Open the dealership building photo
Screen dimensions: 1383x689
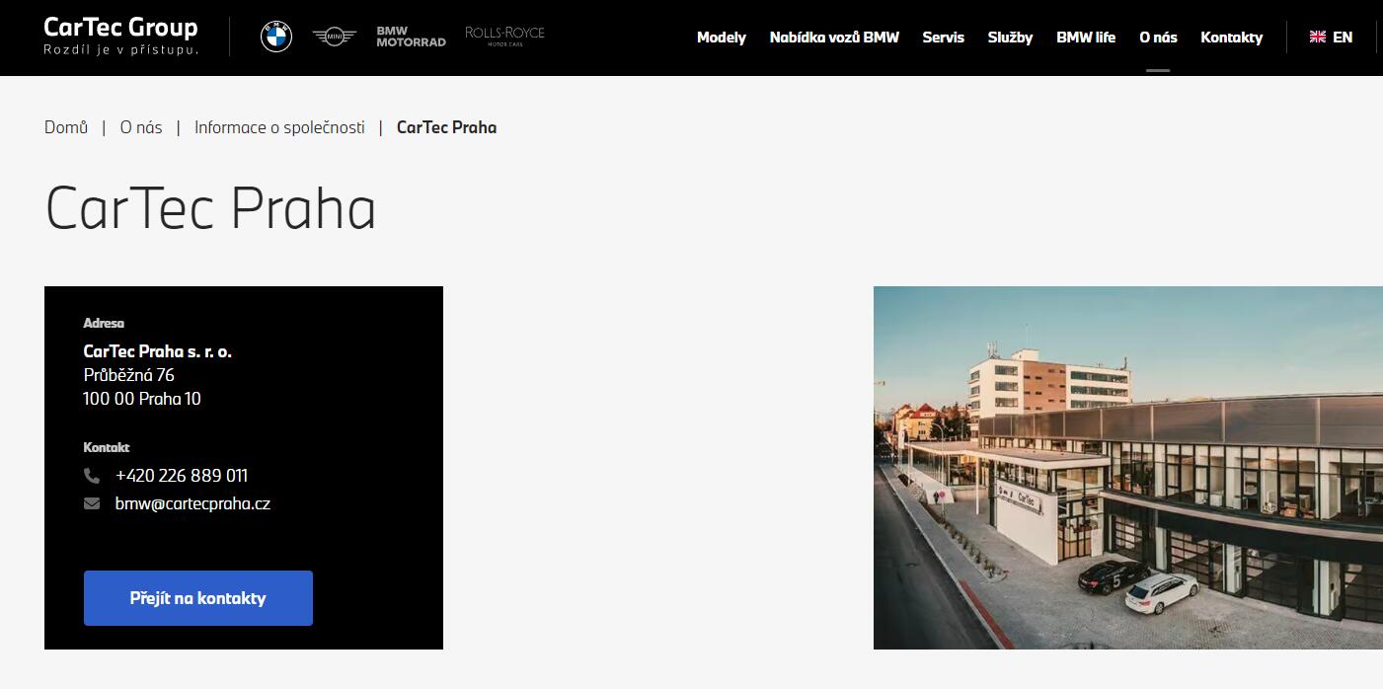(1128, 468)
